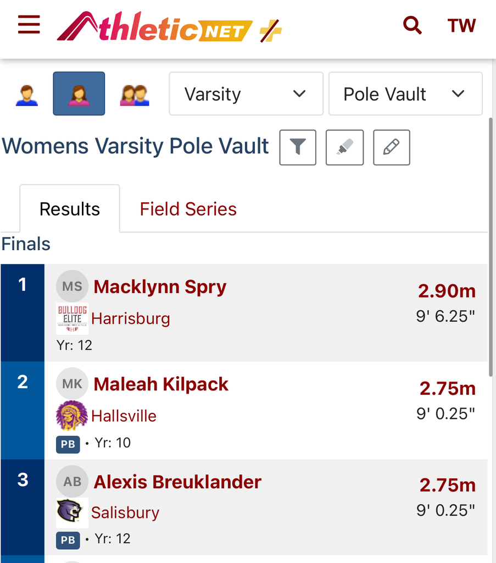Open the filter funnel icon button
Viewport: 496px width, 563px height.
298,147
